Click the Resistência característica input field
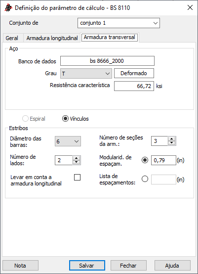The image size is (198, 274). click(x=134, y=86)
